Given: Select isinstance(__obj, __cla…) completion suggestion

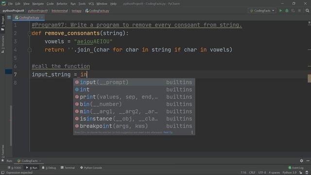Looking at the screenshot, I should 134,119.
